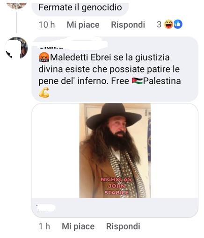Viewport: 204px width, 238px height.
Task: Open the Haha laughing reaction icon
Action: pyautogui.click(x=168, y=24)
